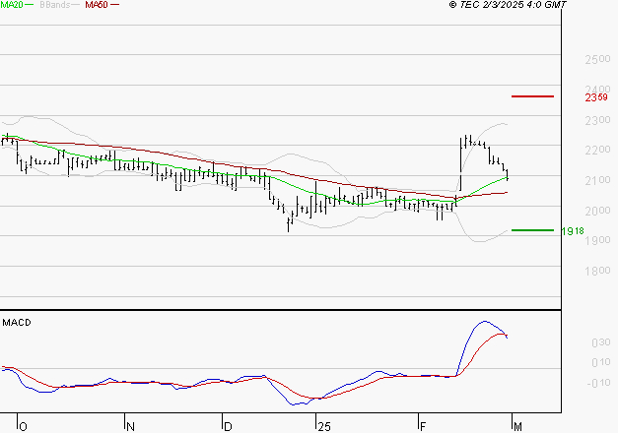The height and width of the screenshot is (433, 618).
Task: Click the 010 MACD axis label
Action: [x=601, y=362]
